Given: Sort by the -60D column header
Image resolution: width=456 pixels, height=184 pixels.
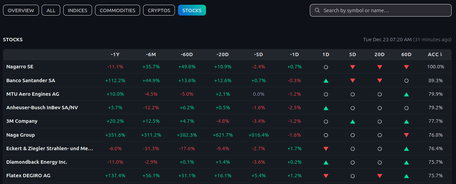Looking at the screenshot, I should click(187, 54).
